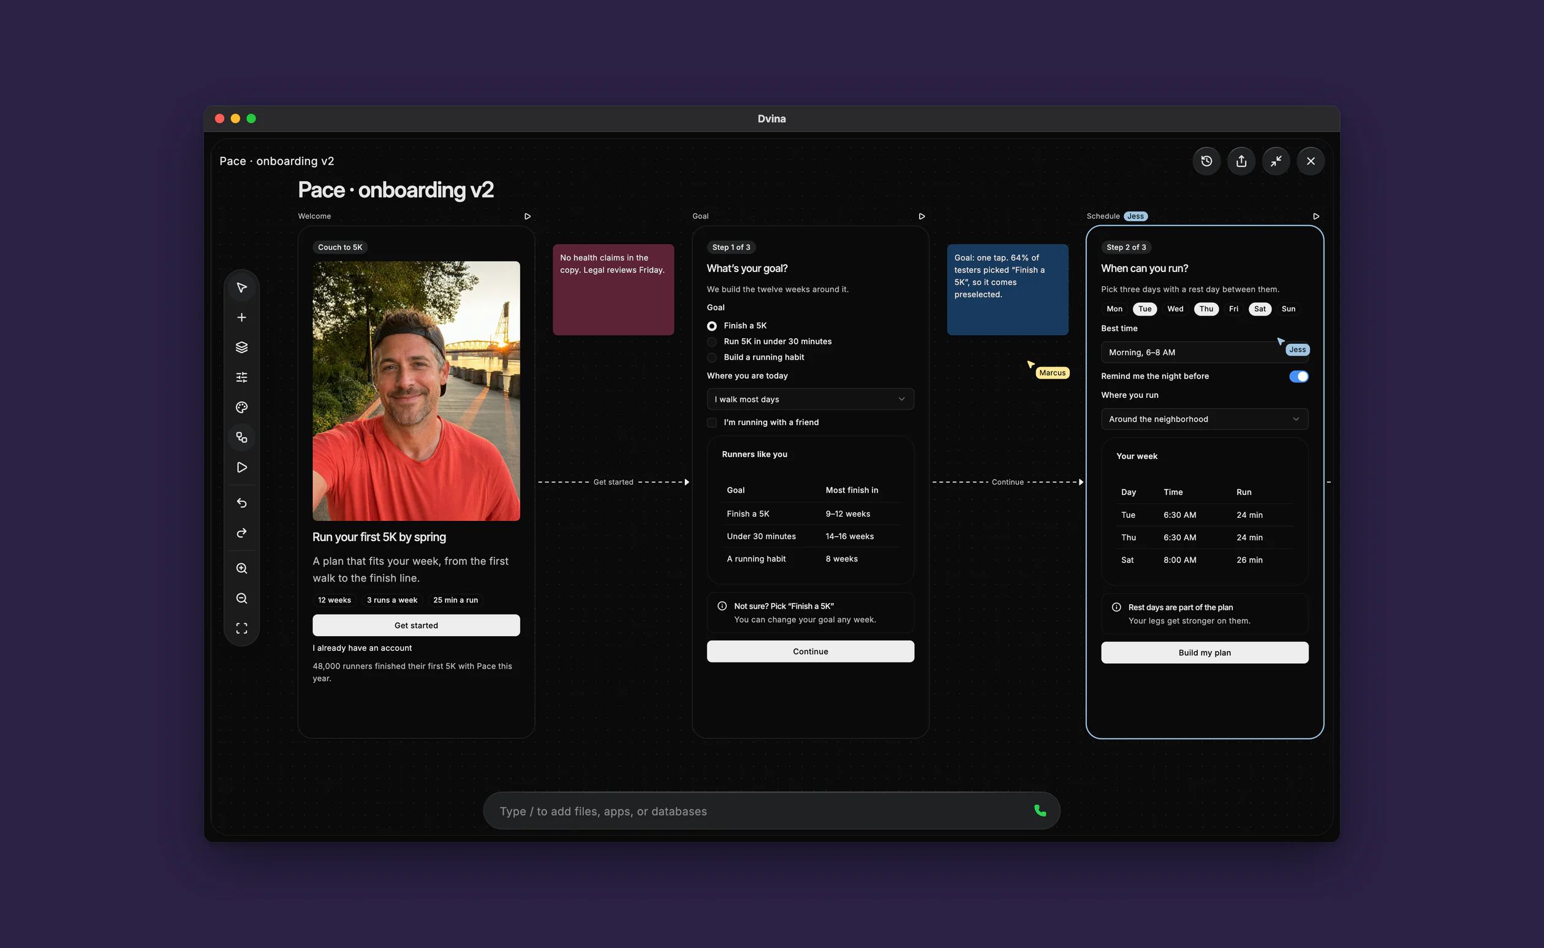Image resolution: width=1544 pixels, height=948 pixels.
Task: Start a call with green phone icon
Action: click(x=1040, y=811)
